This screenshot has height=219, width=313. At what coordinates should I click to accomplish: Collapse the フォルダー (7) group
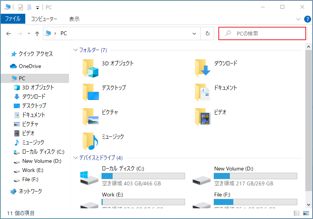(75, 50)
